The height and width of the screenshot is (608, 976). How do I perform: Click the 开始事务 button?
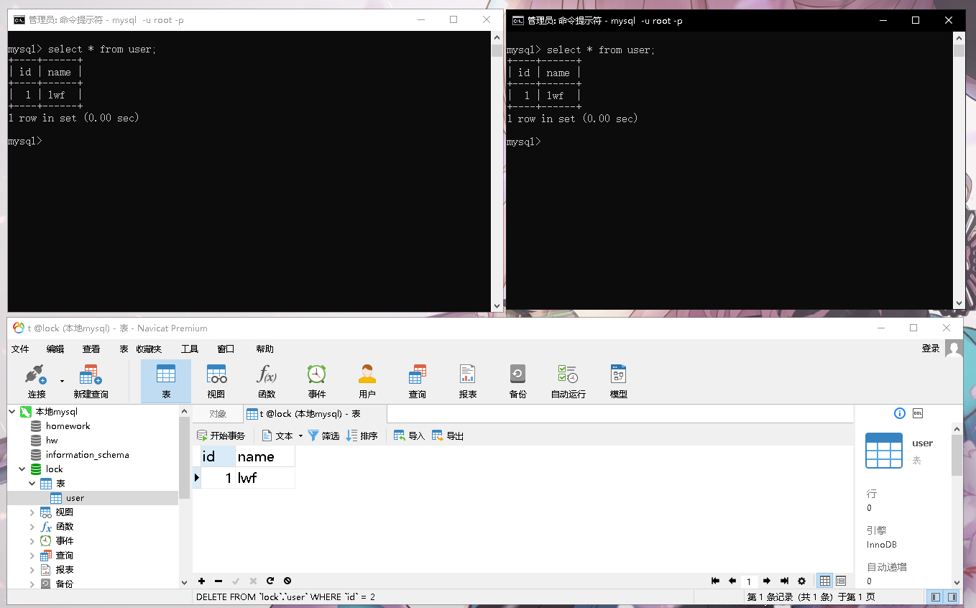pos(221,436)
